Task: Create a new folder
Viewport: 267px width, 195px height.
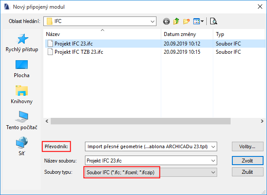Action: pyautogui.click(x=187, y=21)
